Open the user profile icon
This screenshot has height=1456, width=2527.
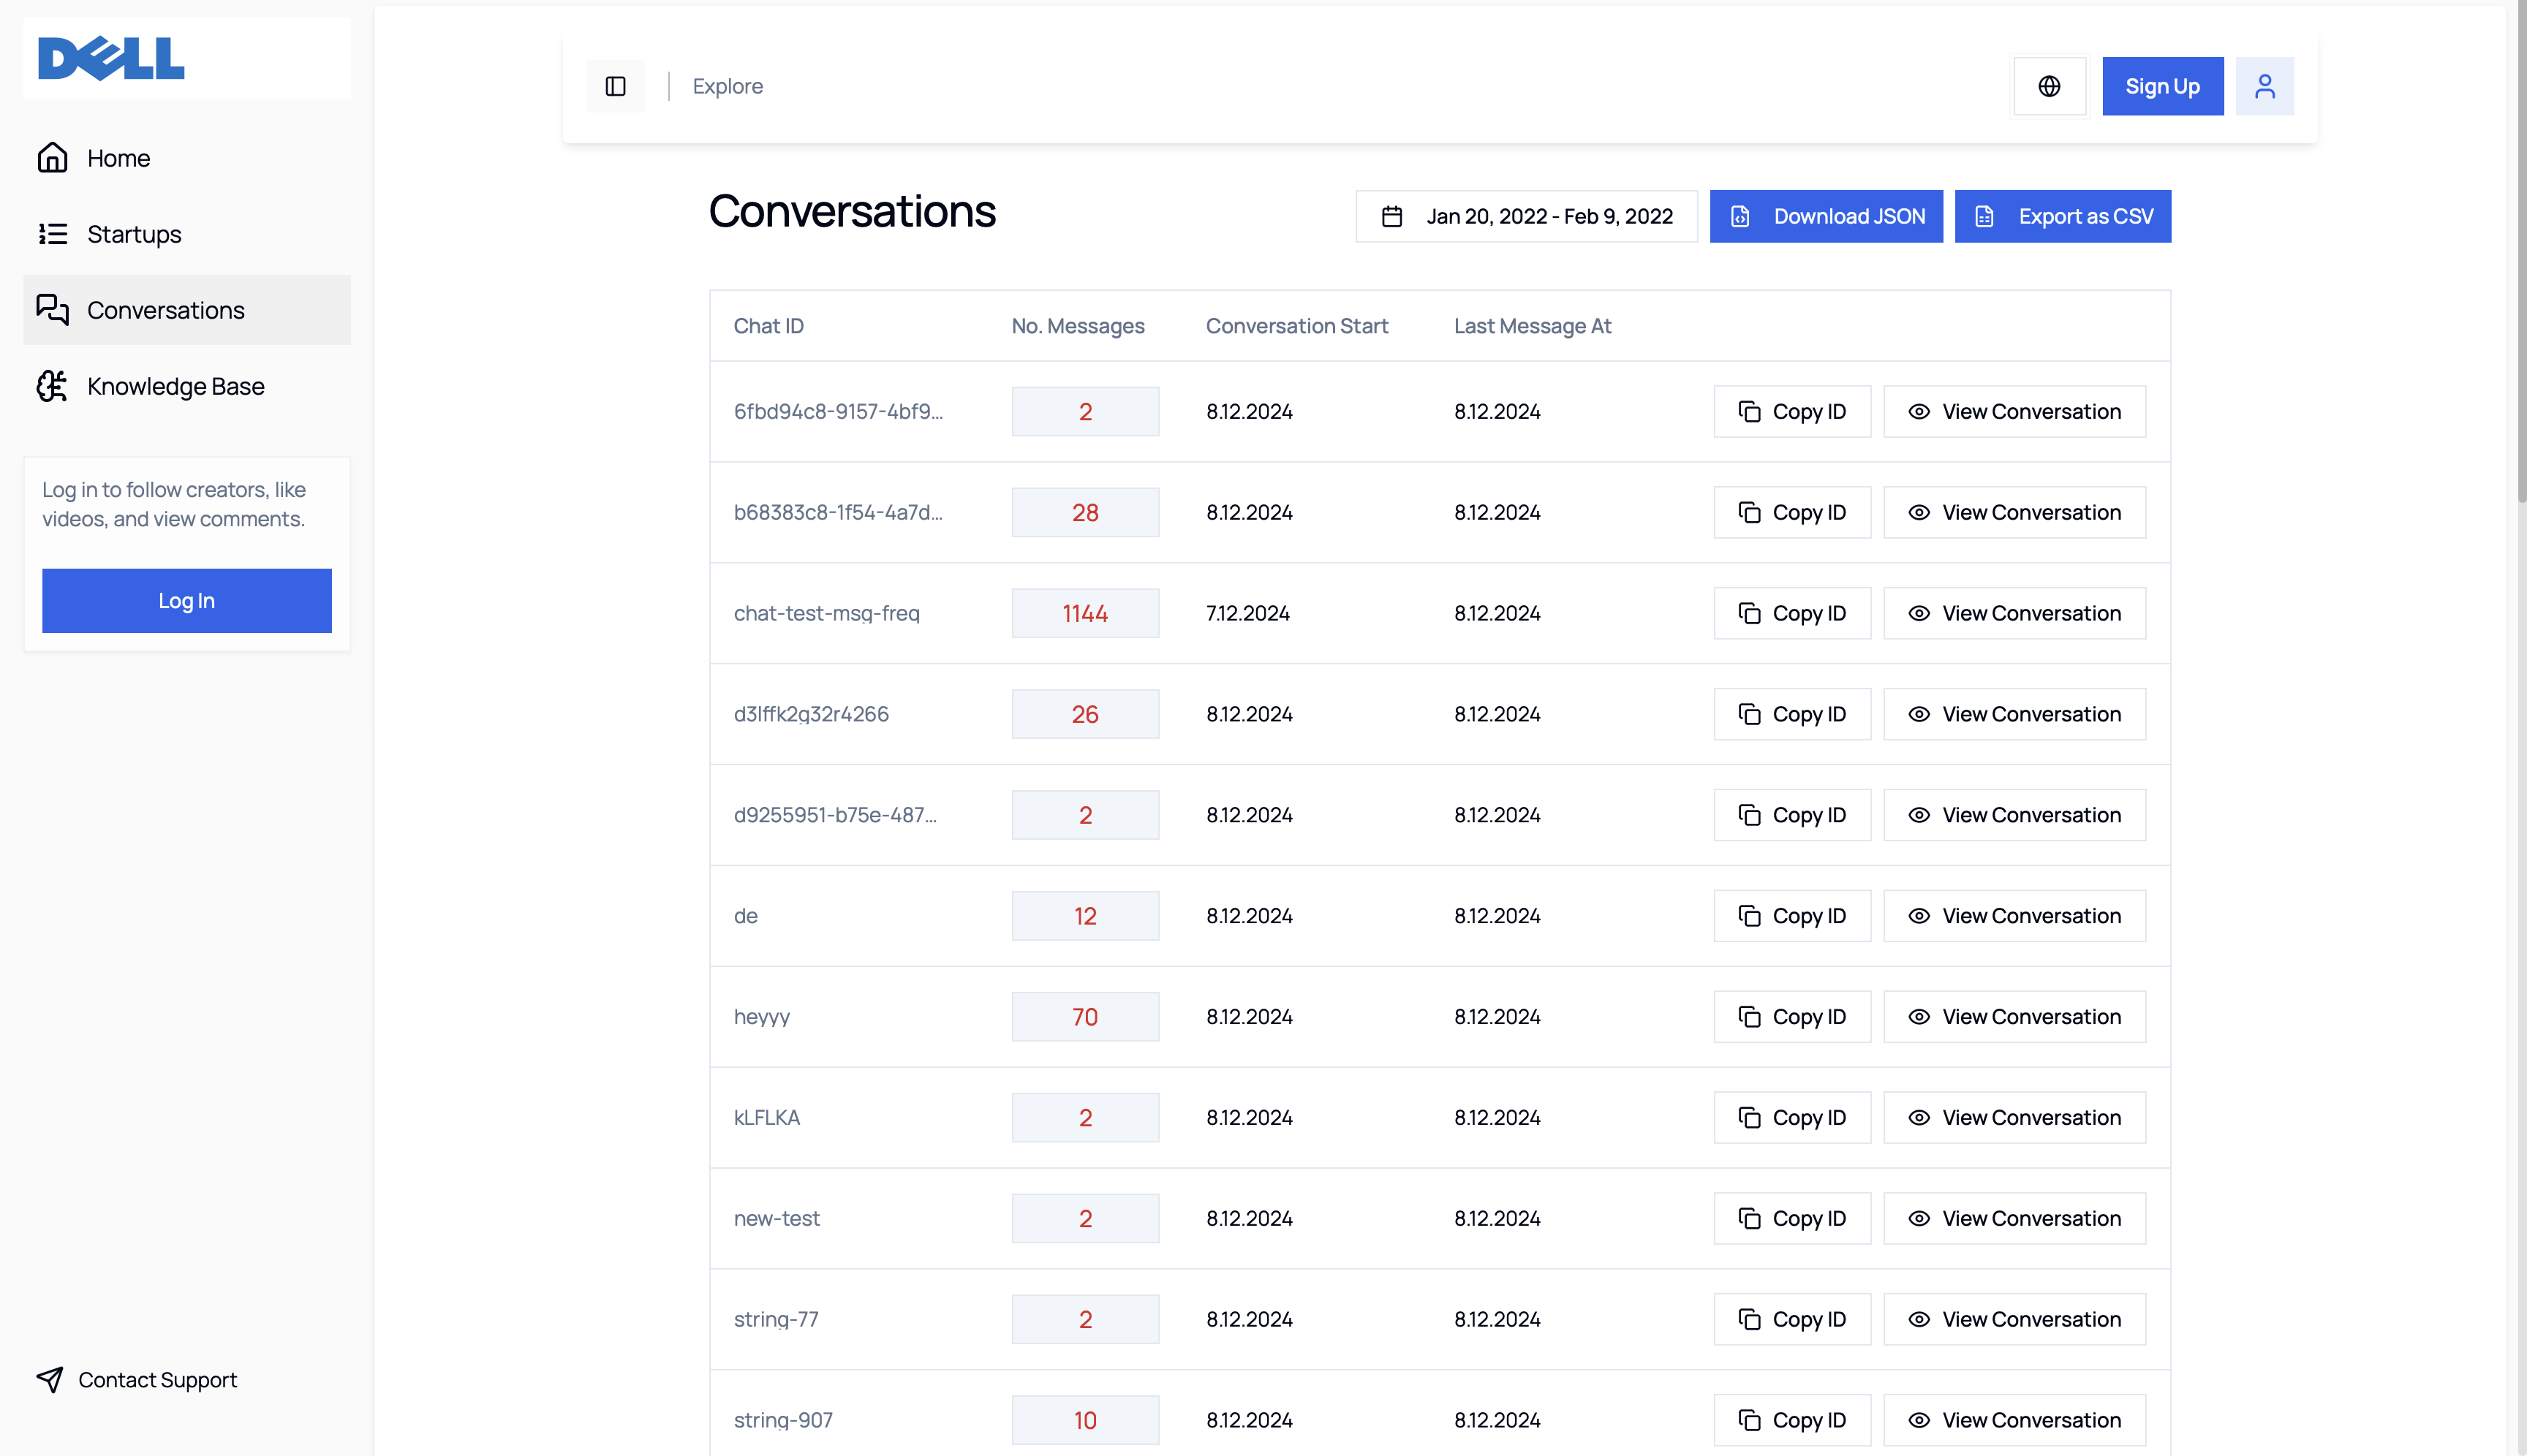pyautogui.click(x=2264, y=86)
